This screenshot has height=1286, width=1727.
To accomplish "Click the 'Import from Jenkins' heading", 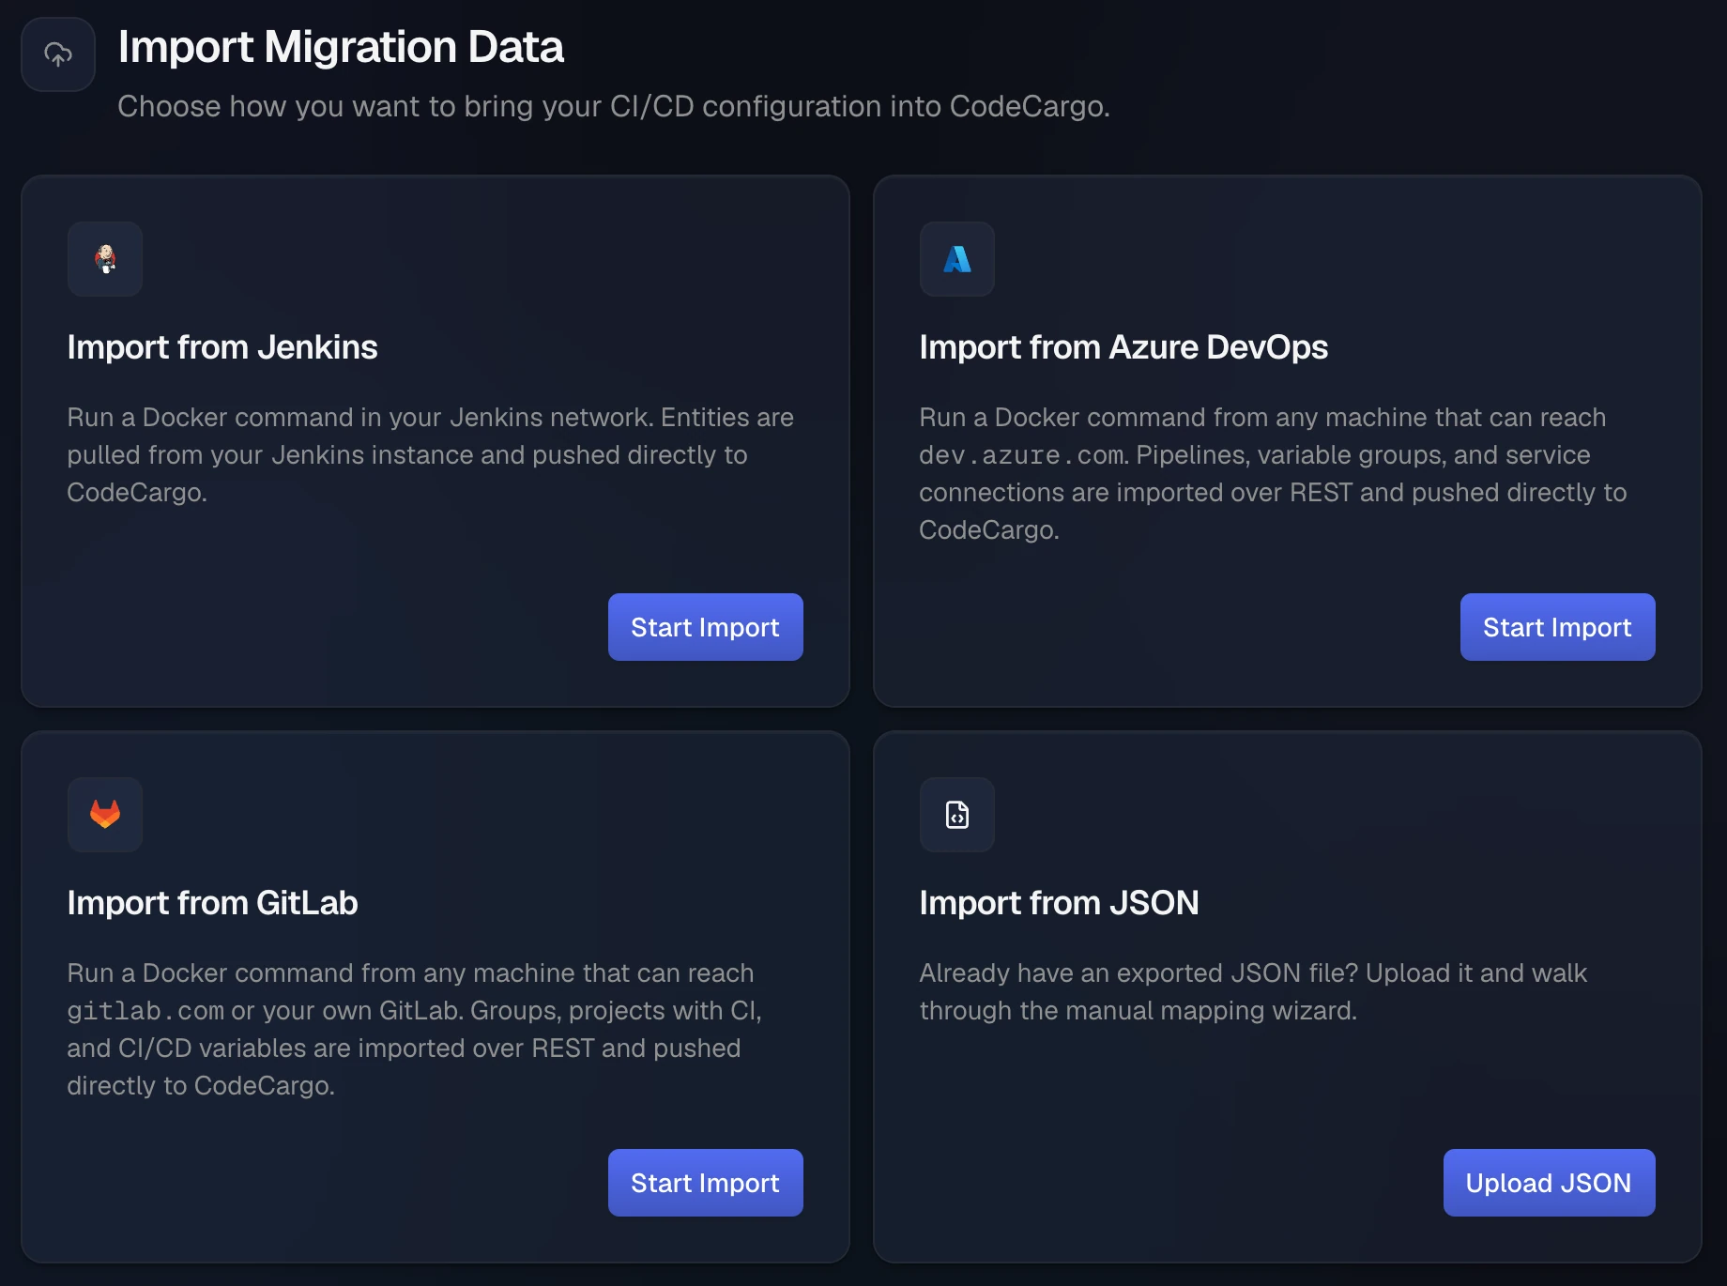I will click(x=222, y=347).
